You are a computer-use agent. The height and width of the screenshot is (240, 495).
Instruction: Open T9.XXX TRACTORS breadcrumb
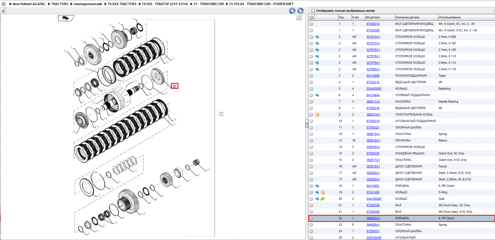click(122, 3)
